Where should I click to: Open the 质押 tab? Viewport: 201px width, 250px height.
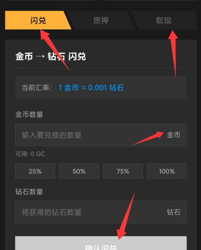tap(101, 20)
